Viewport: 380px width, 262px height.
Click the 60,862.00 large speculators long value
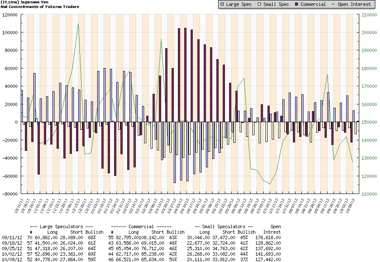[x=46, y=237]
